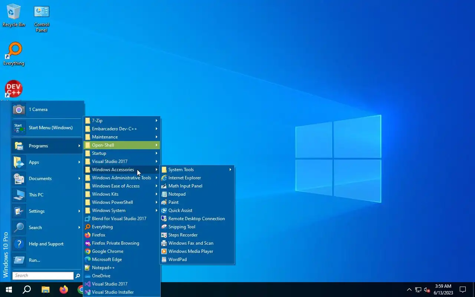Expand the Embarcadero Dev-C++ submenu arrow

(157, 129)
